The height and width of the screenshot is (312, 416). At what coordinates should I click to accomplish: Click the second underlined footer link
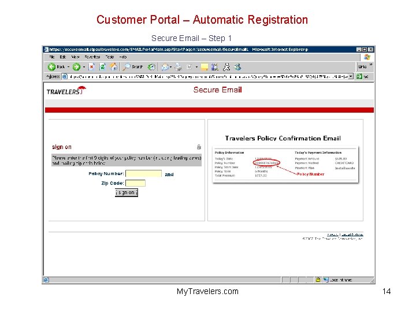click(352, 235)
